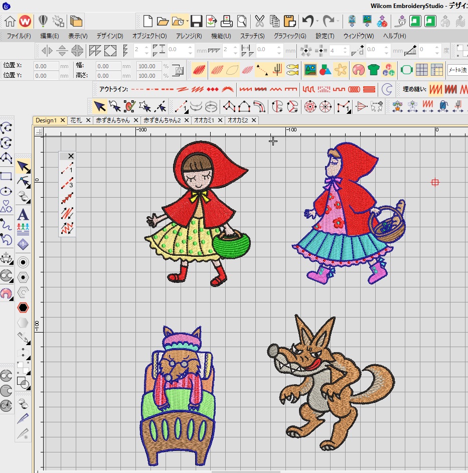Select the rectangle shape tool
468x473 pixels.
point(7,176)
